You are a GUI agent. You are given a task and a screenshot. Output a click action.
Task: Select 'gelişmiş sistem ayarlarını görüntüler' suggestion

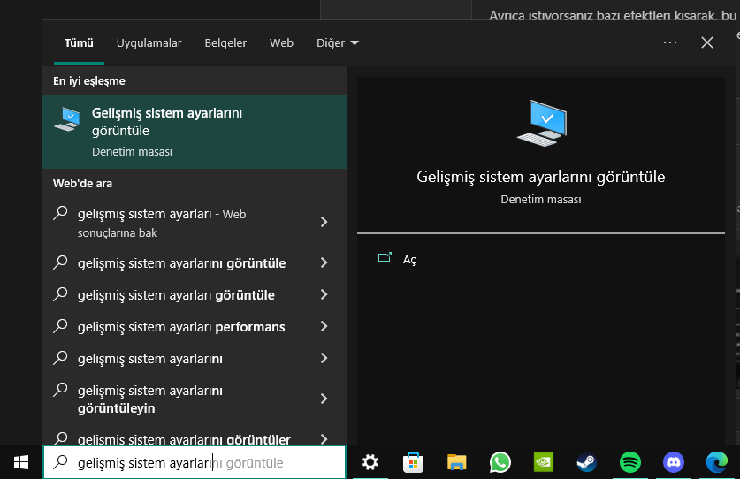(x=194, y=437)
